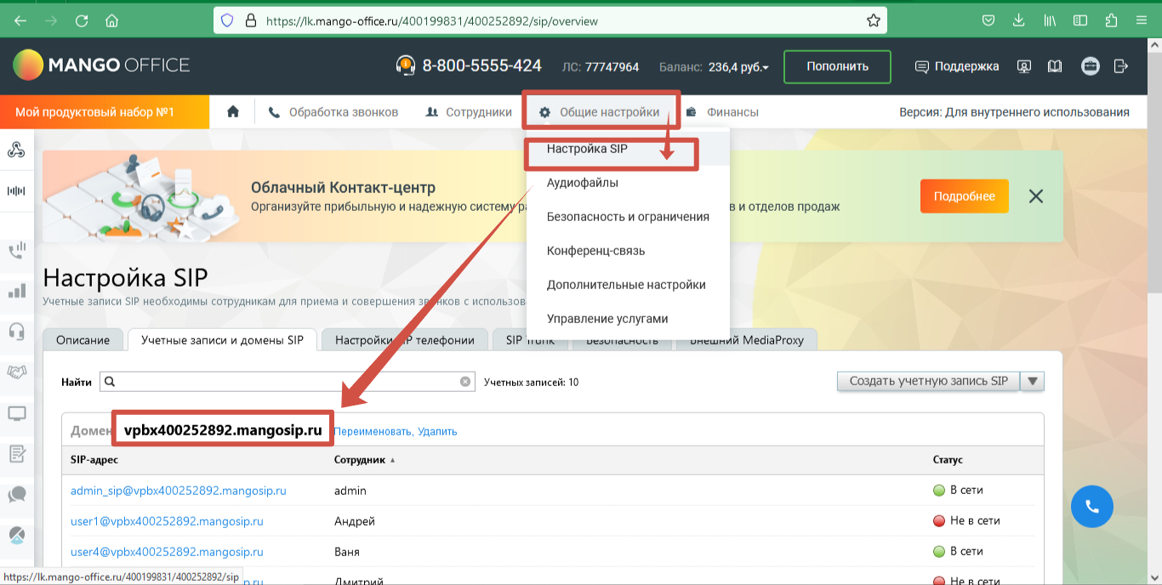Image resolution: width=1162 pixels, height=585 pixels.
Task: Click the MANGO OFFICE logo
Action: point(101,65)
